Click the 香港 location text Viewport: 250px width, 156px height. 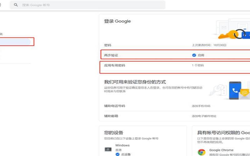click(x=118, y=150)
